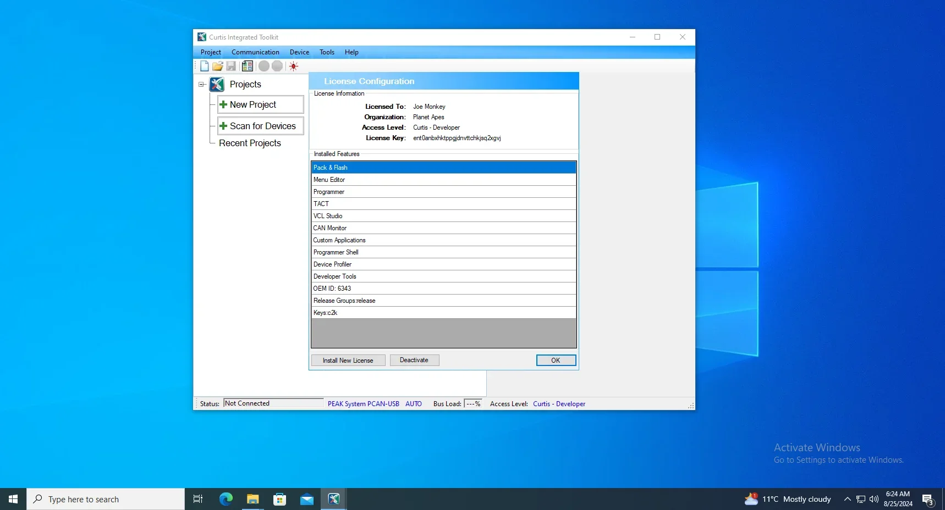This screenshot has height=510, width=945.
Task: Click the first gray circle toolbar icon
Action: [264, 66]
